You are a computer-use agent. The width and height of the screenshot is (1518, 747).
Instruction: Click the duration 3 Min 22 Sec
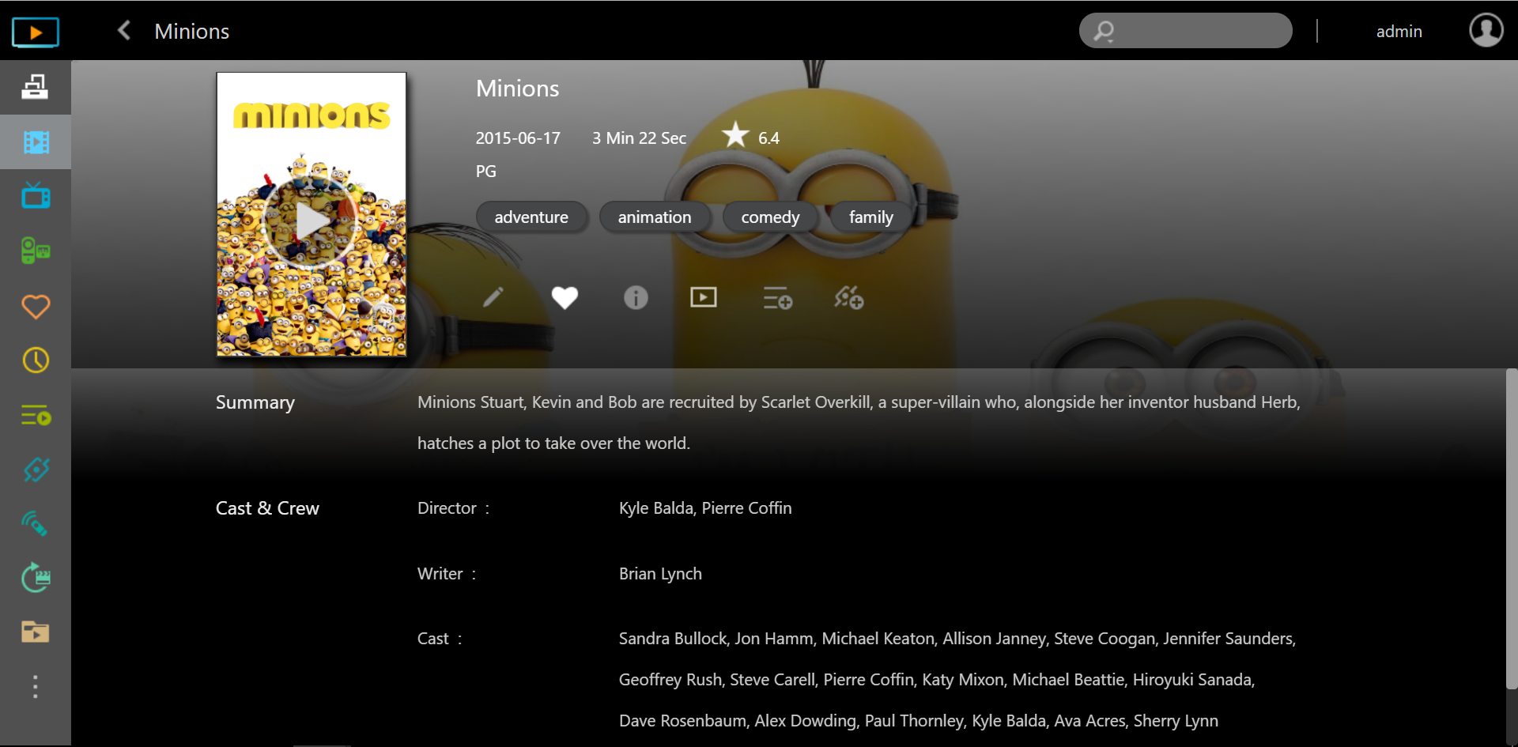(x=639, y=138)
